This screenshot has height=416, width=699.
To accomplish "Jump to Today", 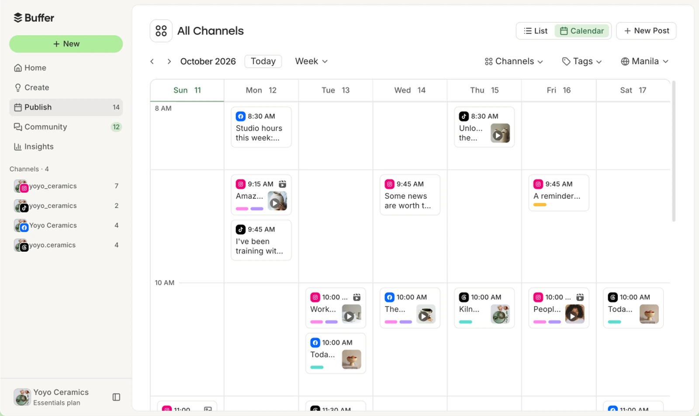I will (263, 61).
